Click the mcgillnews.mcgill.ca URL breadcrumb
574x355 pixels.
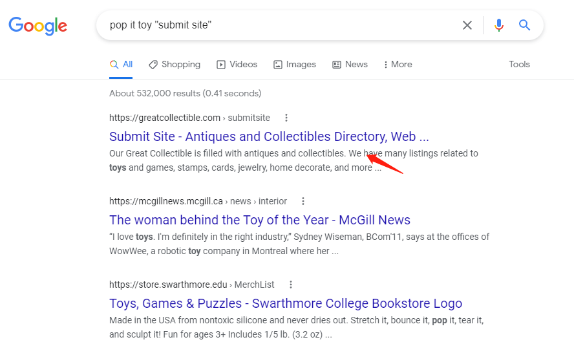pyautogui.click(x=198, y=201)
